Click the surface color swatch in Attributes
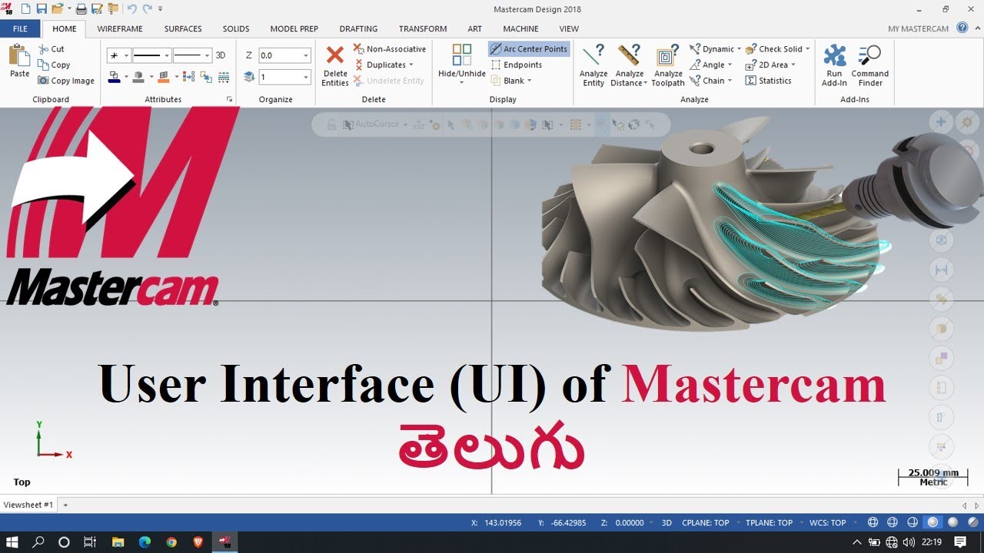The width and height of the screenshot is (984, 553). click(x=164, y=77)
